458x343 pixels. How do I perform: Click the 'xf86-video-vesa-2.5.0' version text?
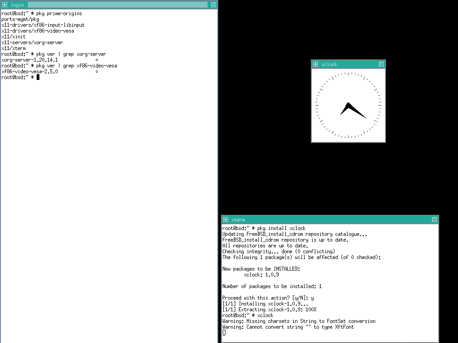coord(30,71)
